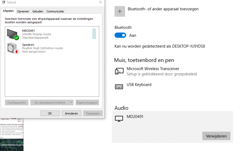This screenshot has height=151, width=242.
Task: Open the Communicatie tab
Action: [x=55, y=11]
